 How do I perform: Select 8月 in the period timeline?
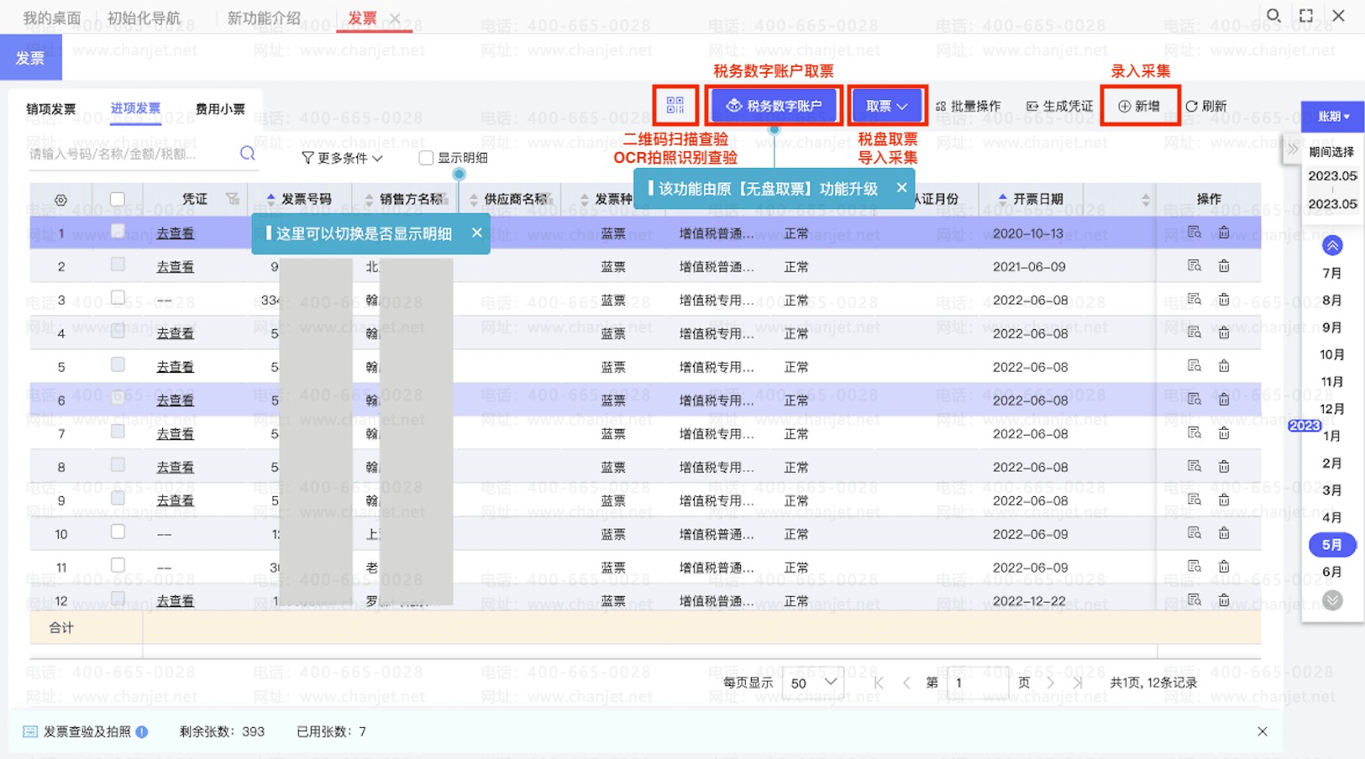[1331, 301]
